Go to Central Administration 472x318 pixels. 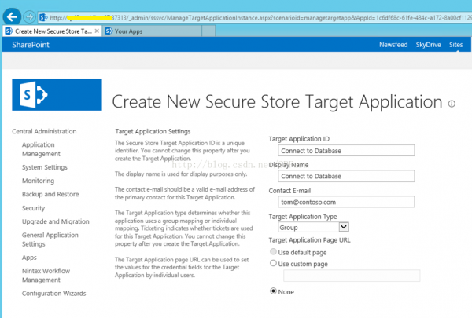(44, 131)
